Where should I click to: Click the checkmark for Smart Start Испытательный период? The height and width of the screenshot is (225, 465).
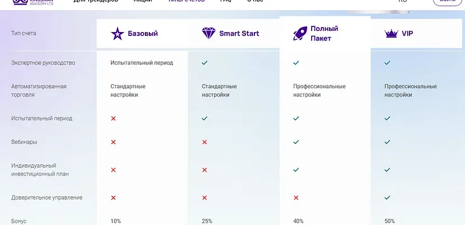204,118
